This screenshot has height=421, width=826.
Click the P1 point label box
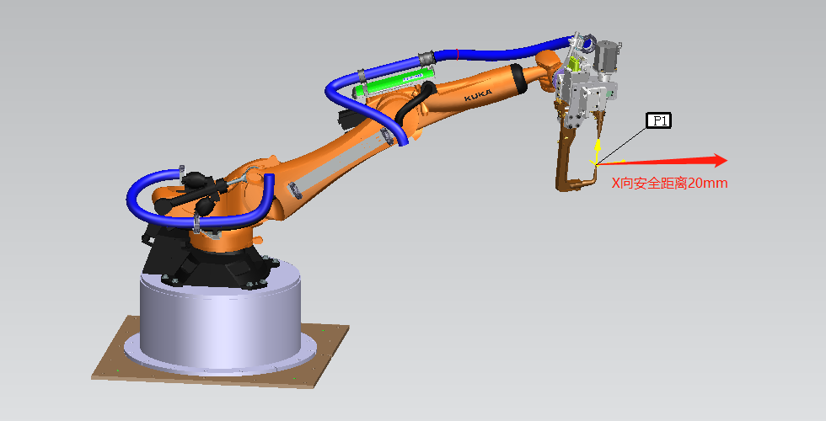point(658,120)
